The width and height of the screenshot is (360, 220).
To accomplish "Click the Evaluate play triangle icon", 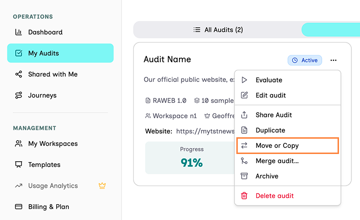I will point(244,80).
